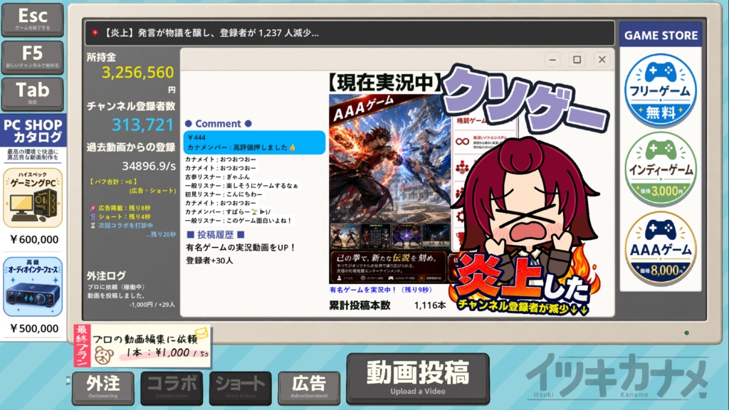Viewport: 729px width, 410px height.
Task: Click the subscriber count 313,721
Action: click(142, 125)
